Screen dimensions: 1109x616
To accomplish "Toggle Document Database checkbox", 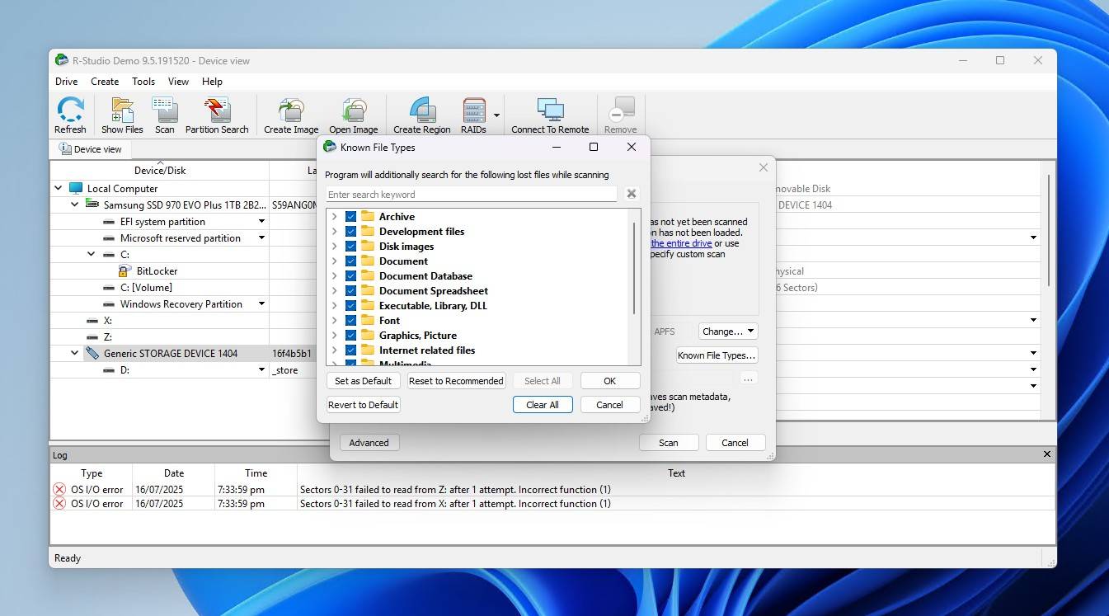I will [x=350, y=275].
